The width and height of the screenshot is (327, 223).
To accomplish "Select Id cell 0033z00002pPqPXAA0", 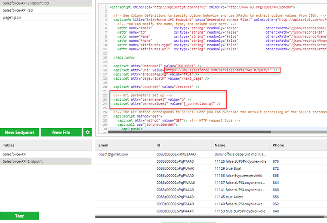I will (x=175, y=190).
